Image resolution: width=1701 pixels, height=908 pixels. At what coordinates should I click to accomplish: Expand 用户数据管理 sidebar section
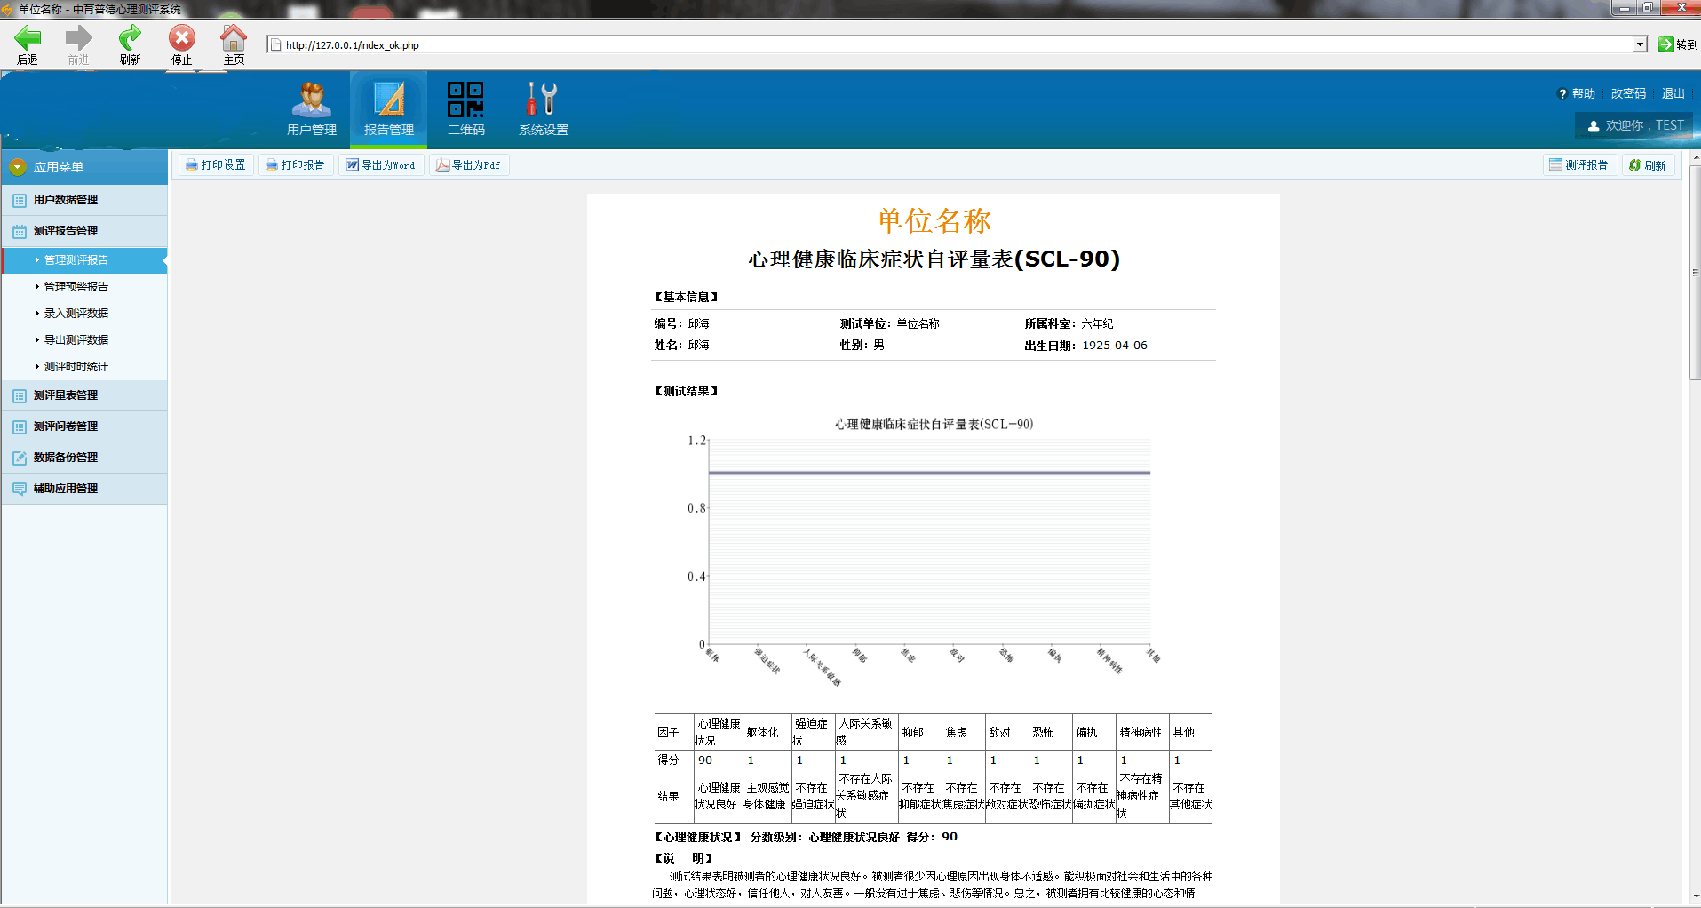coord(84,200)
